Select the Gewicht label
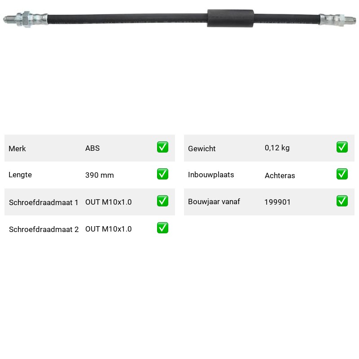 point(201,149)
